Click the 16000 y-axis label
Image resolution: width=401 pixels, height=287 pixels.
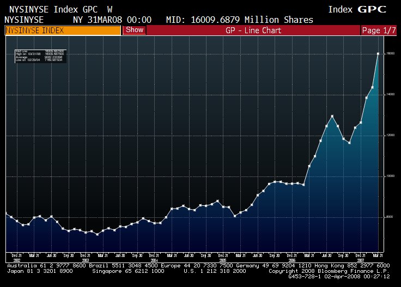(391, 53)
